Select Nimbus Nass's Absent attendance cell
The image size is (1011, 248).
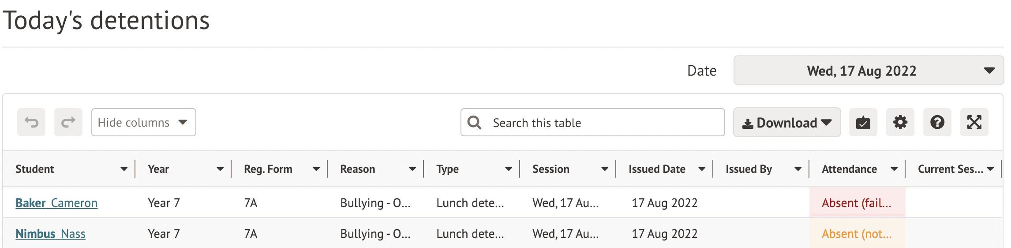pyautogui.click(x=857, y=233)
